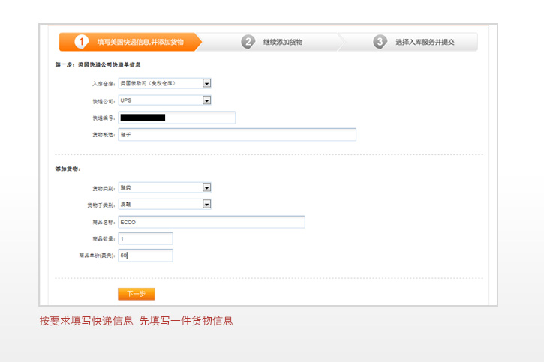Click the 商品单价(美元) price input field
This screenshot has width=544, height=362.
pyautogui.click(x=145, y=256)
